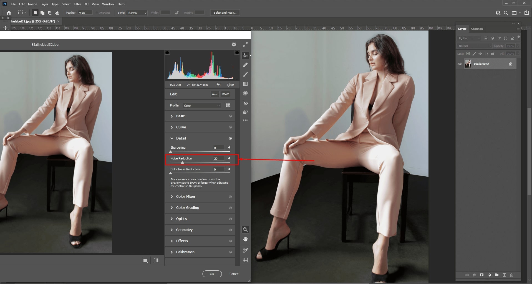Toggle Detail panel preview eye
The height and width of the screenshot is (284, 532).
tap(230, 138)
